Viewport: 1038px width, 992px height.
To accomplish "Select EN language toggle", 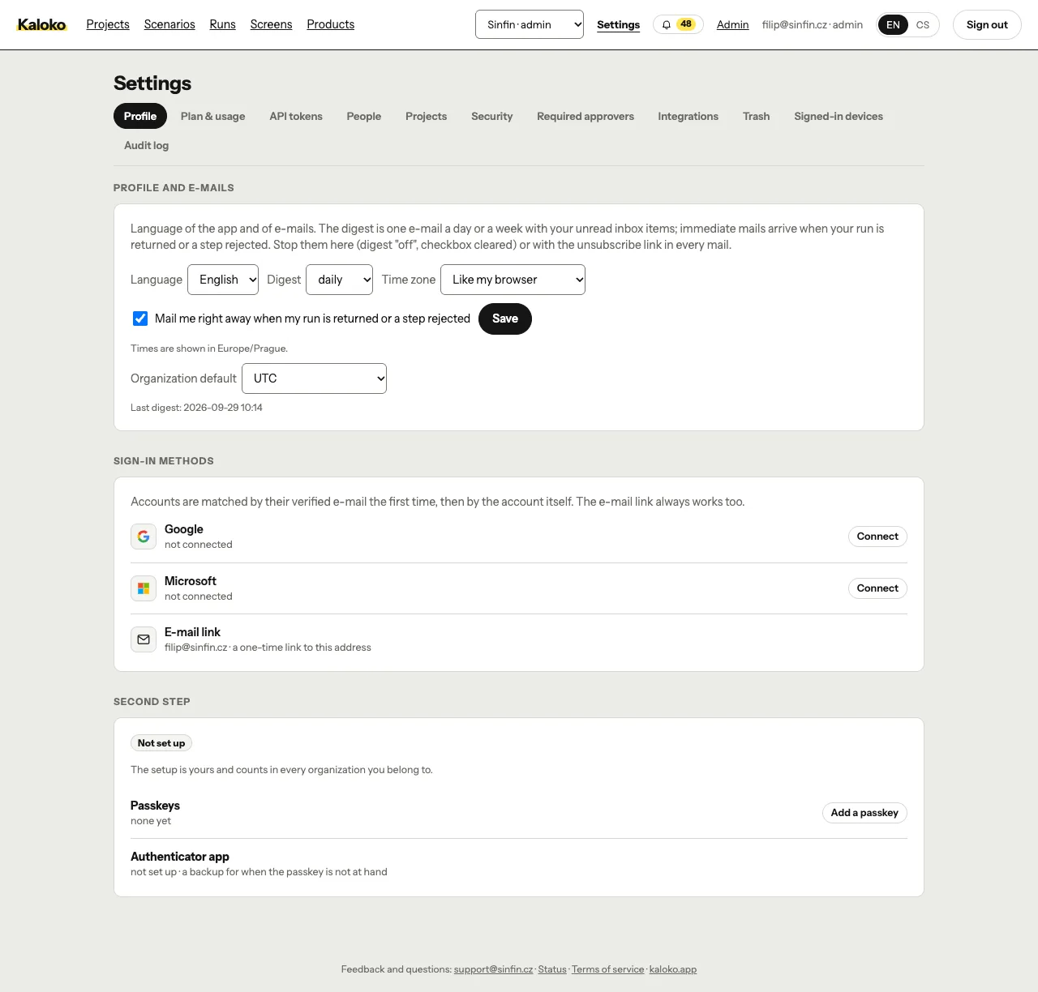I will pyautogui.click(x=893, y=25).
